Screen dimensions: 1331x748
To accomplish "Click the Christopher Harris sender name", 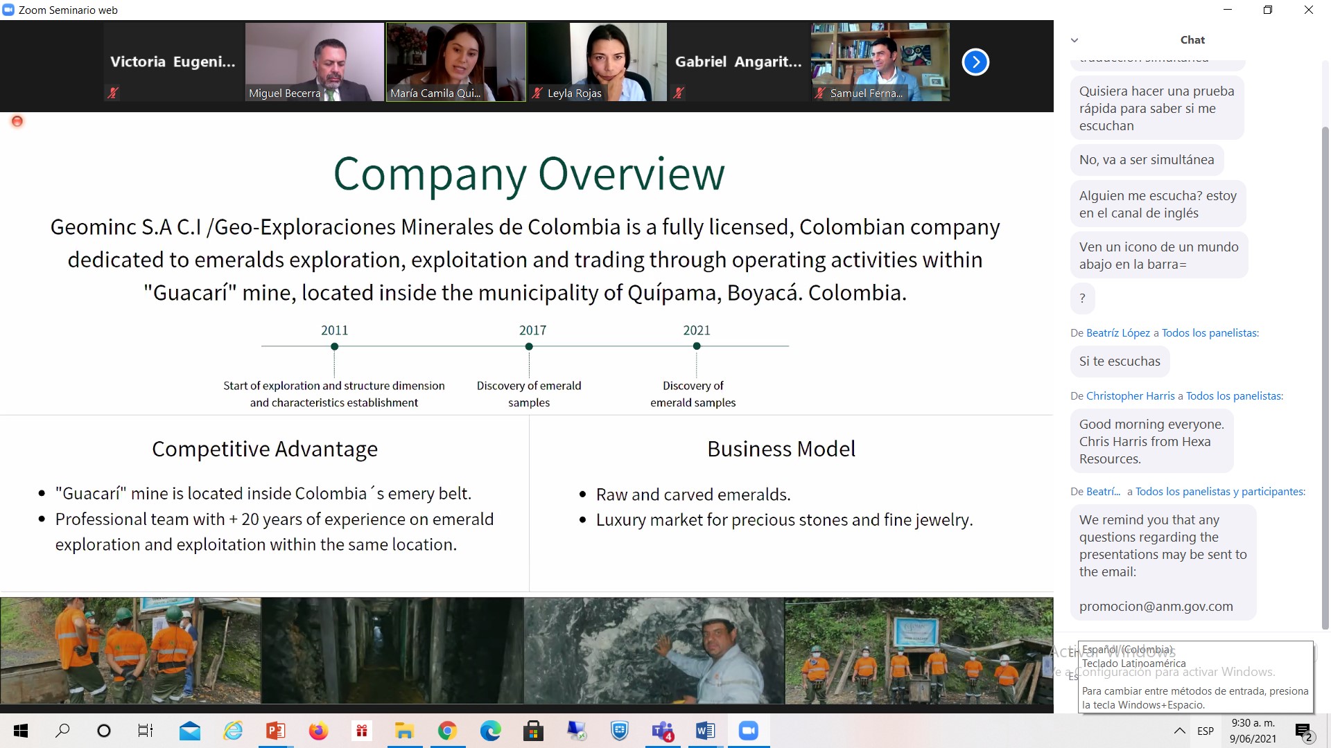I will (1130, 396).
